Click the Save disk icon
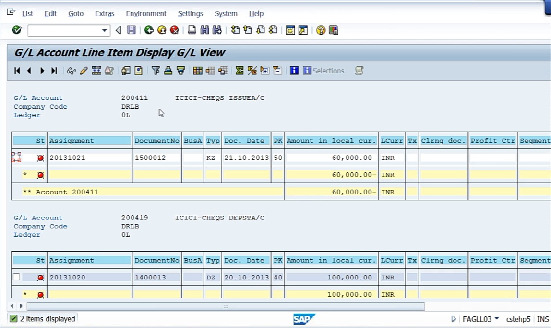 tap(131, 30)
